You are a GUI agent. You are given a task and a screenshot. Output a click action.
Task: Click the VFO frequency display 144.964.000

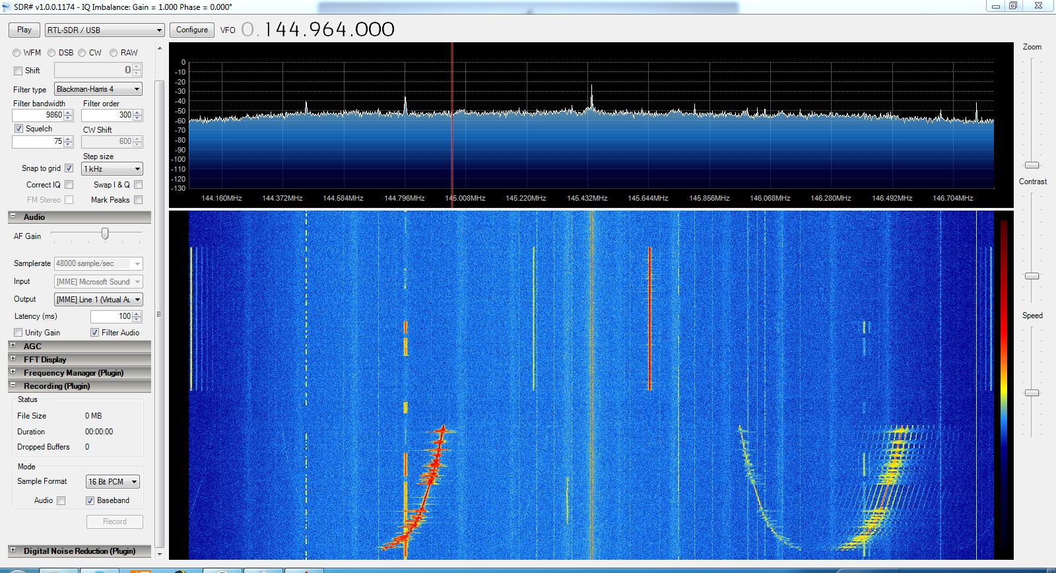[x=317, y=30]
